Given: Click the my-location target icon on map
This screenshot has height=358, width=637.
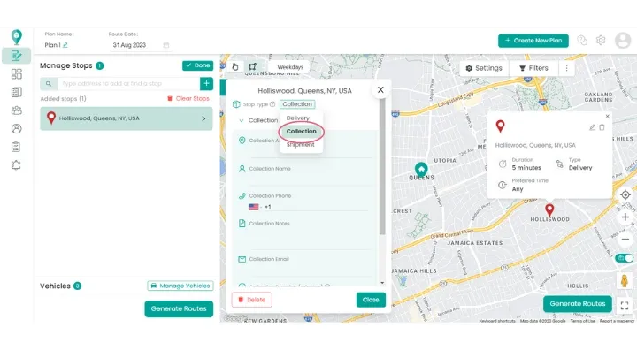Looking at the screenshot, I should 625,194.
